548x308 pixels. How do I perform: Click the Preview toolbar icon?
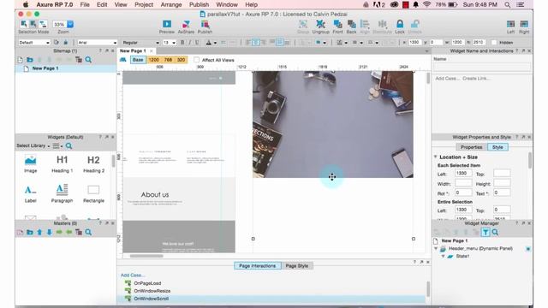pos(167,24)
